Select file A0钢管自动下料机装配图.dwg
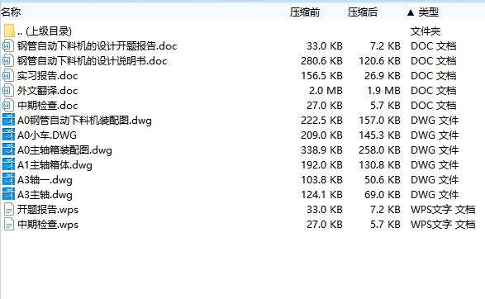The image size is (485, 299). [84, 121]
